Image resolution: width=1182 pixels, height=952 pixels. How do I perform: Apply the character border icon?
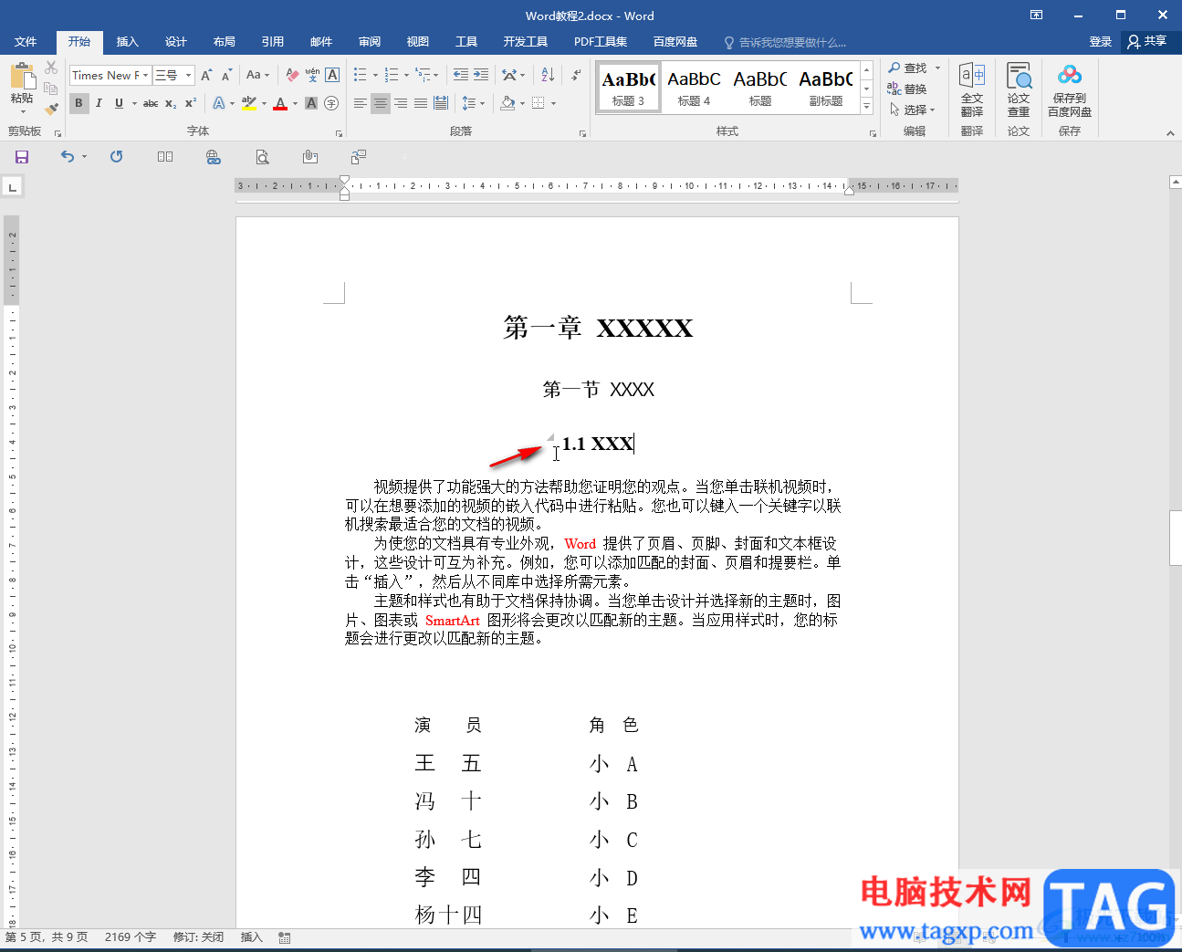(x=332, y=75)
